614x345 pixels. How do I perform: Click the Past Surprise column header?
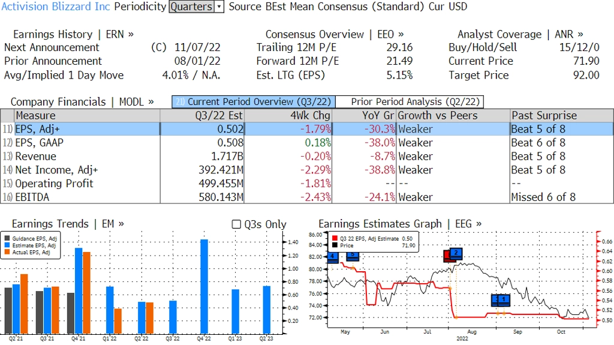[562, 116]
